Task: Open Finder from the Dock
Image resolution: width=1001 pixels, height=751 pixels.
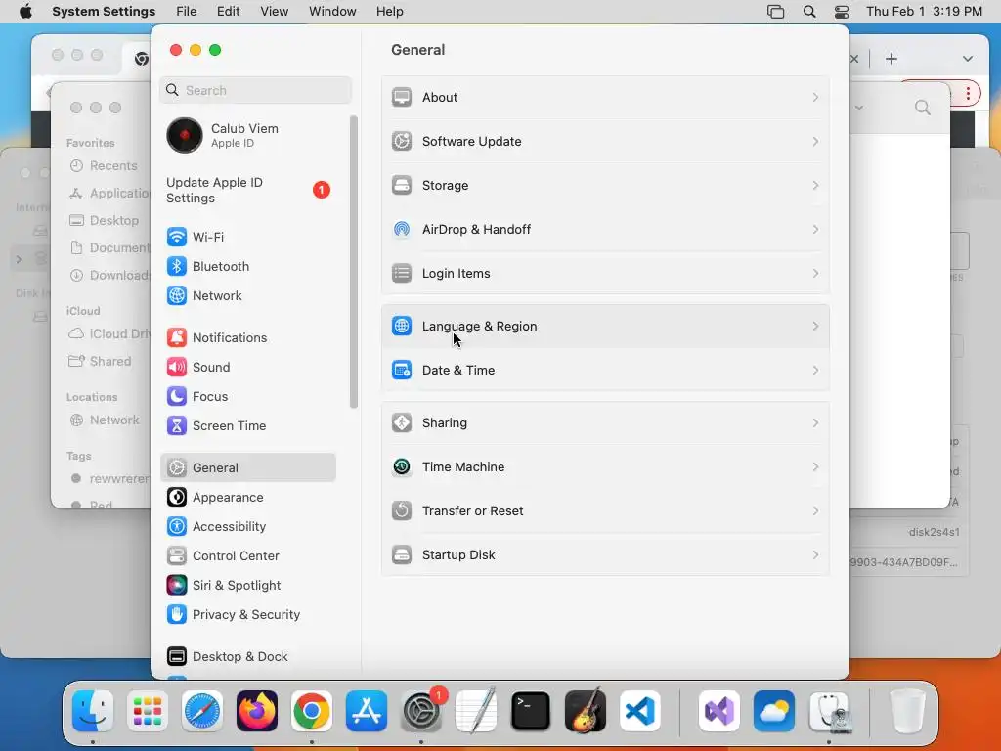Action: 93,711
